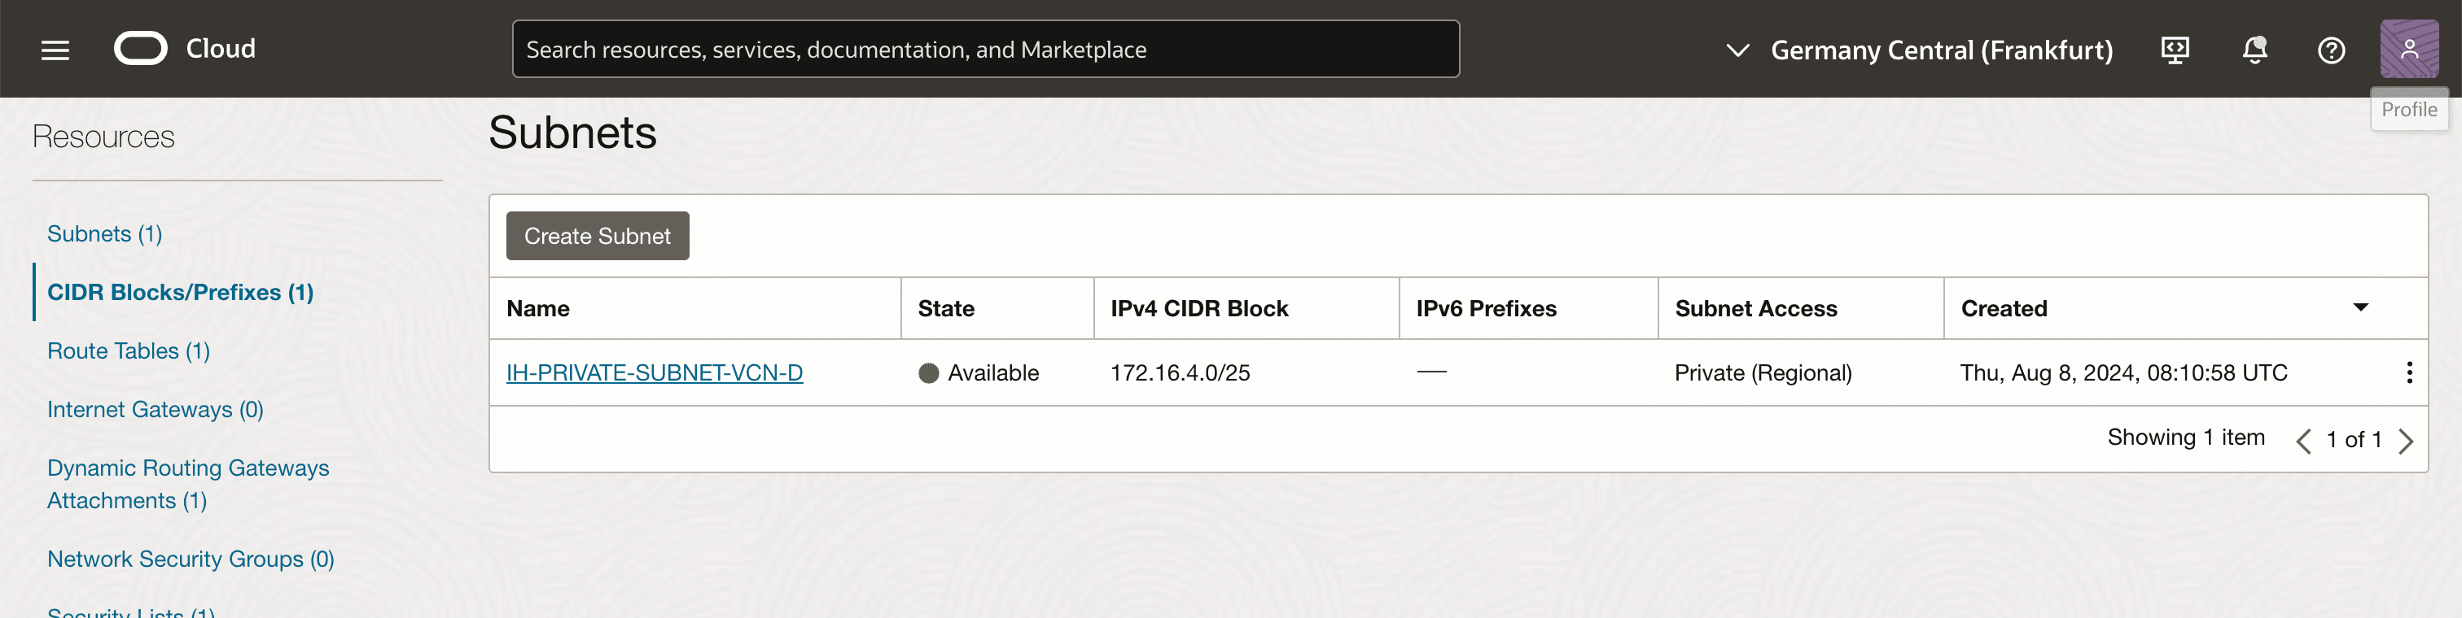The height and width of the screenshot is (618, 2462).
Task: Open the notifications bell
Action: click(x=2254, y=50)
